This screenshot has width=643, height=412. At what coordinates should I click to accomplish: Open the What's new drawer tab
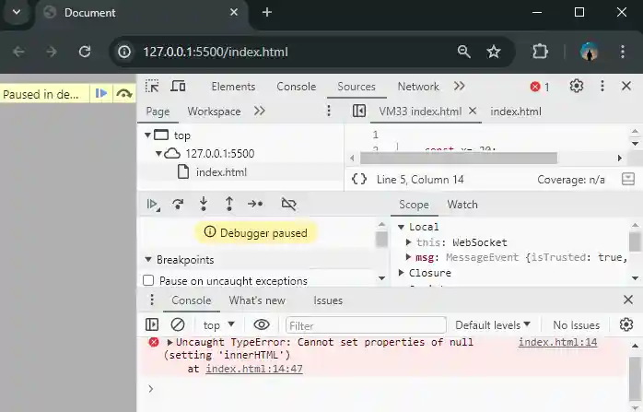pyautogui.click(x=257, y=300)
